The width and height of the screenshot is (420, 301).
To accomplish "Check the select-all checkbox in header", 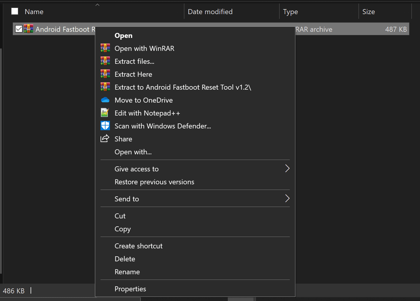I will coord(14,11).
